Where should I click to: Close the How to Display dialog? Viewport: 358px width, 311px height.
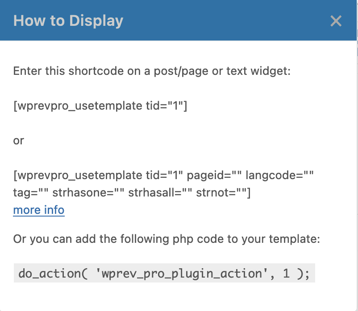(x=336, y=21)
